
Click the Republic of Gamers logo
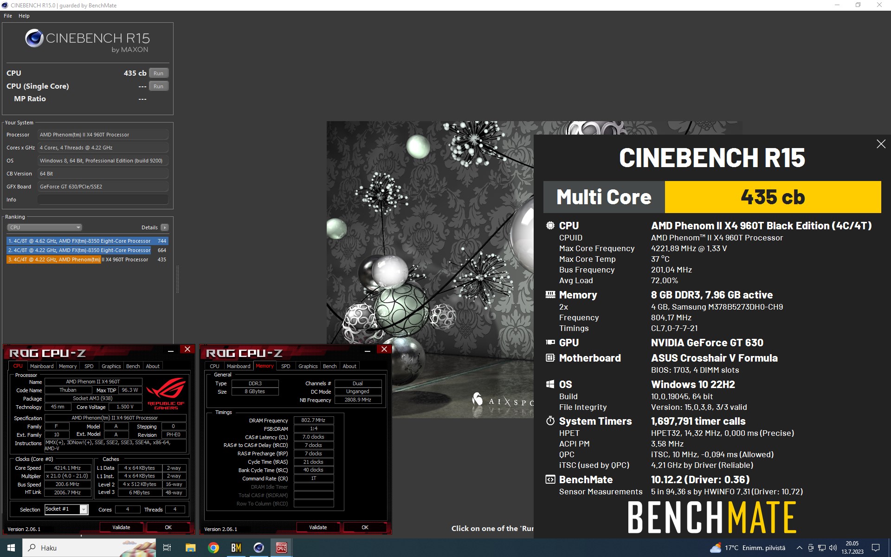[x=166, y=394]
